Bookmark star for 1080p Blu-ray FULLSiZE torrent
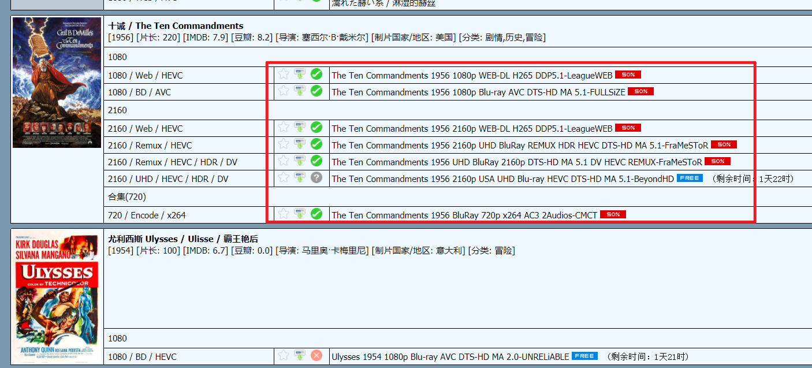 click(283, 90)
